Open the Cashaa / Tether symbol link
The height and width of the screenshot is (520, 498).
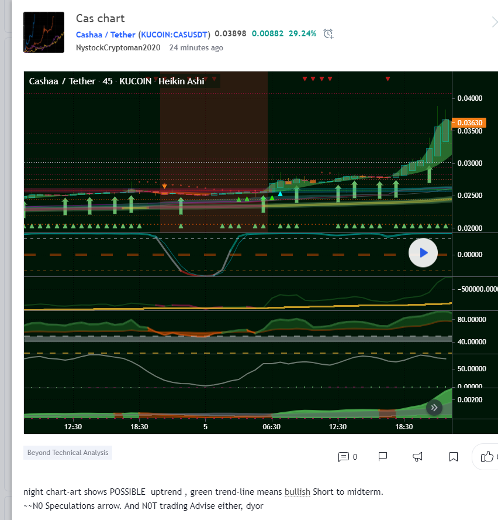pos(105,35)
